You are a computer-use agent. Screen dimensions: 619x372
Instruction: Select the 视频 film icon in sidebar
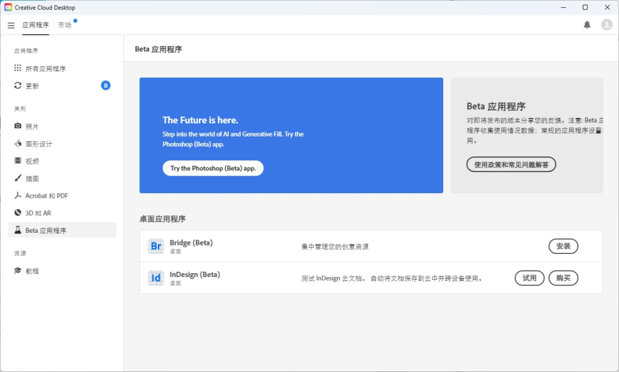[18, 161]
